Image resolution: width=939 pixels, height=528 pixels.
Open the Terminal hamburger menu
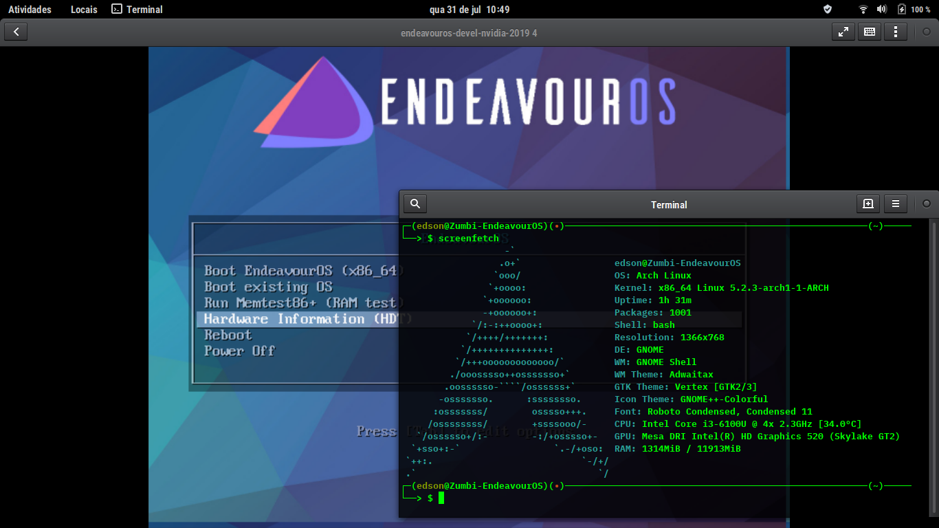coord(895,203)
